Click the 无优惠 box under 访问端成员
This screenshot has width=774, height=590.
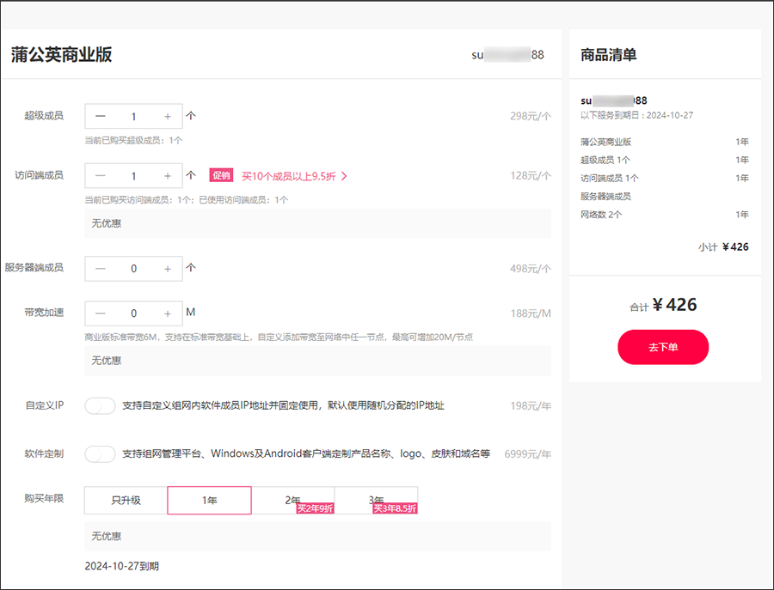(318, 223)
